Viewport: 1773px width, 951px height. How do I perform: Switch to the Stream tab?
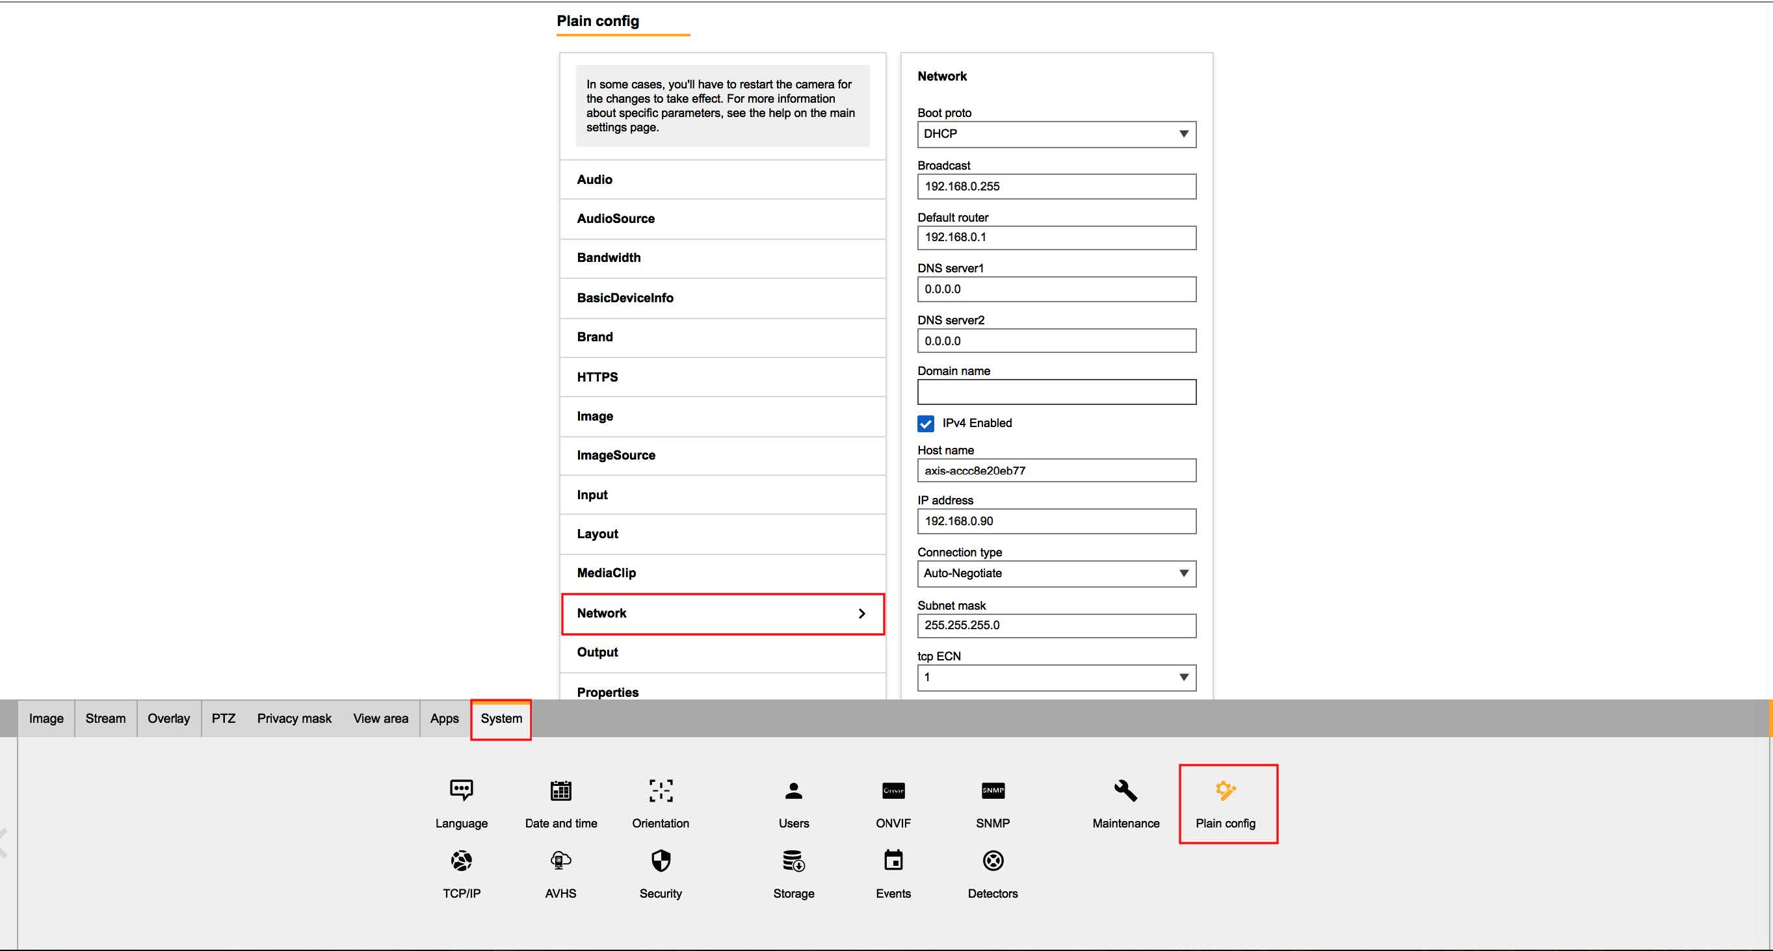coord(105,718)
